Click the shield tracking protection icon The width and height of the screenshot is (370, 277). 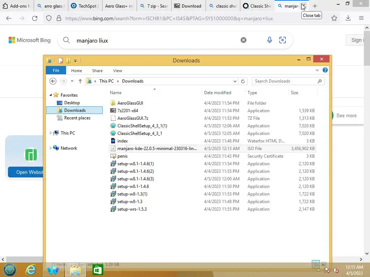49,18
